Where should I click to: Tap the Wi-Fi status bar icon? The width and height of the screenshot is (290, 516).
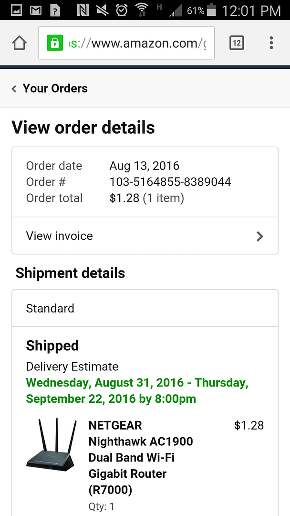coord(142,9)
